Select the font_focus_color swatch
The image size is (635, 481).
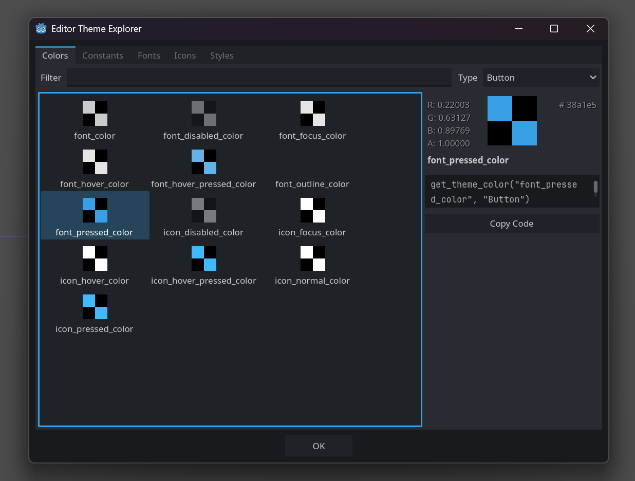[x=313, y=114]
